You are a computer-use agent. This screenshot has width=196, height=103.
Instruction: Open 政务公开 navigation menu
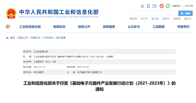pos(84,27)
